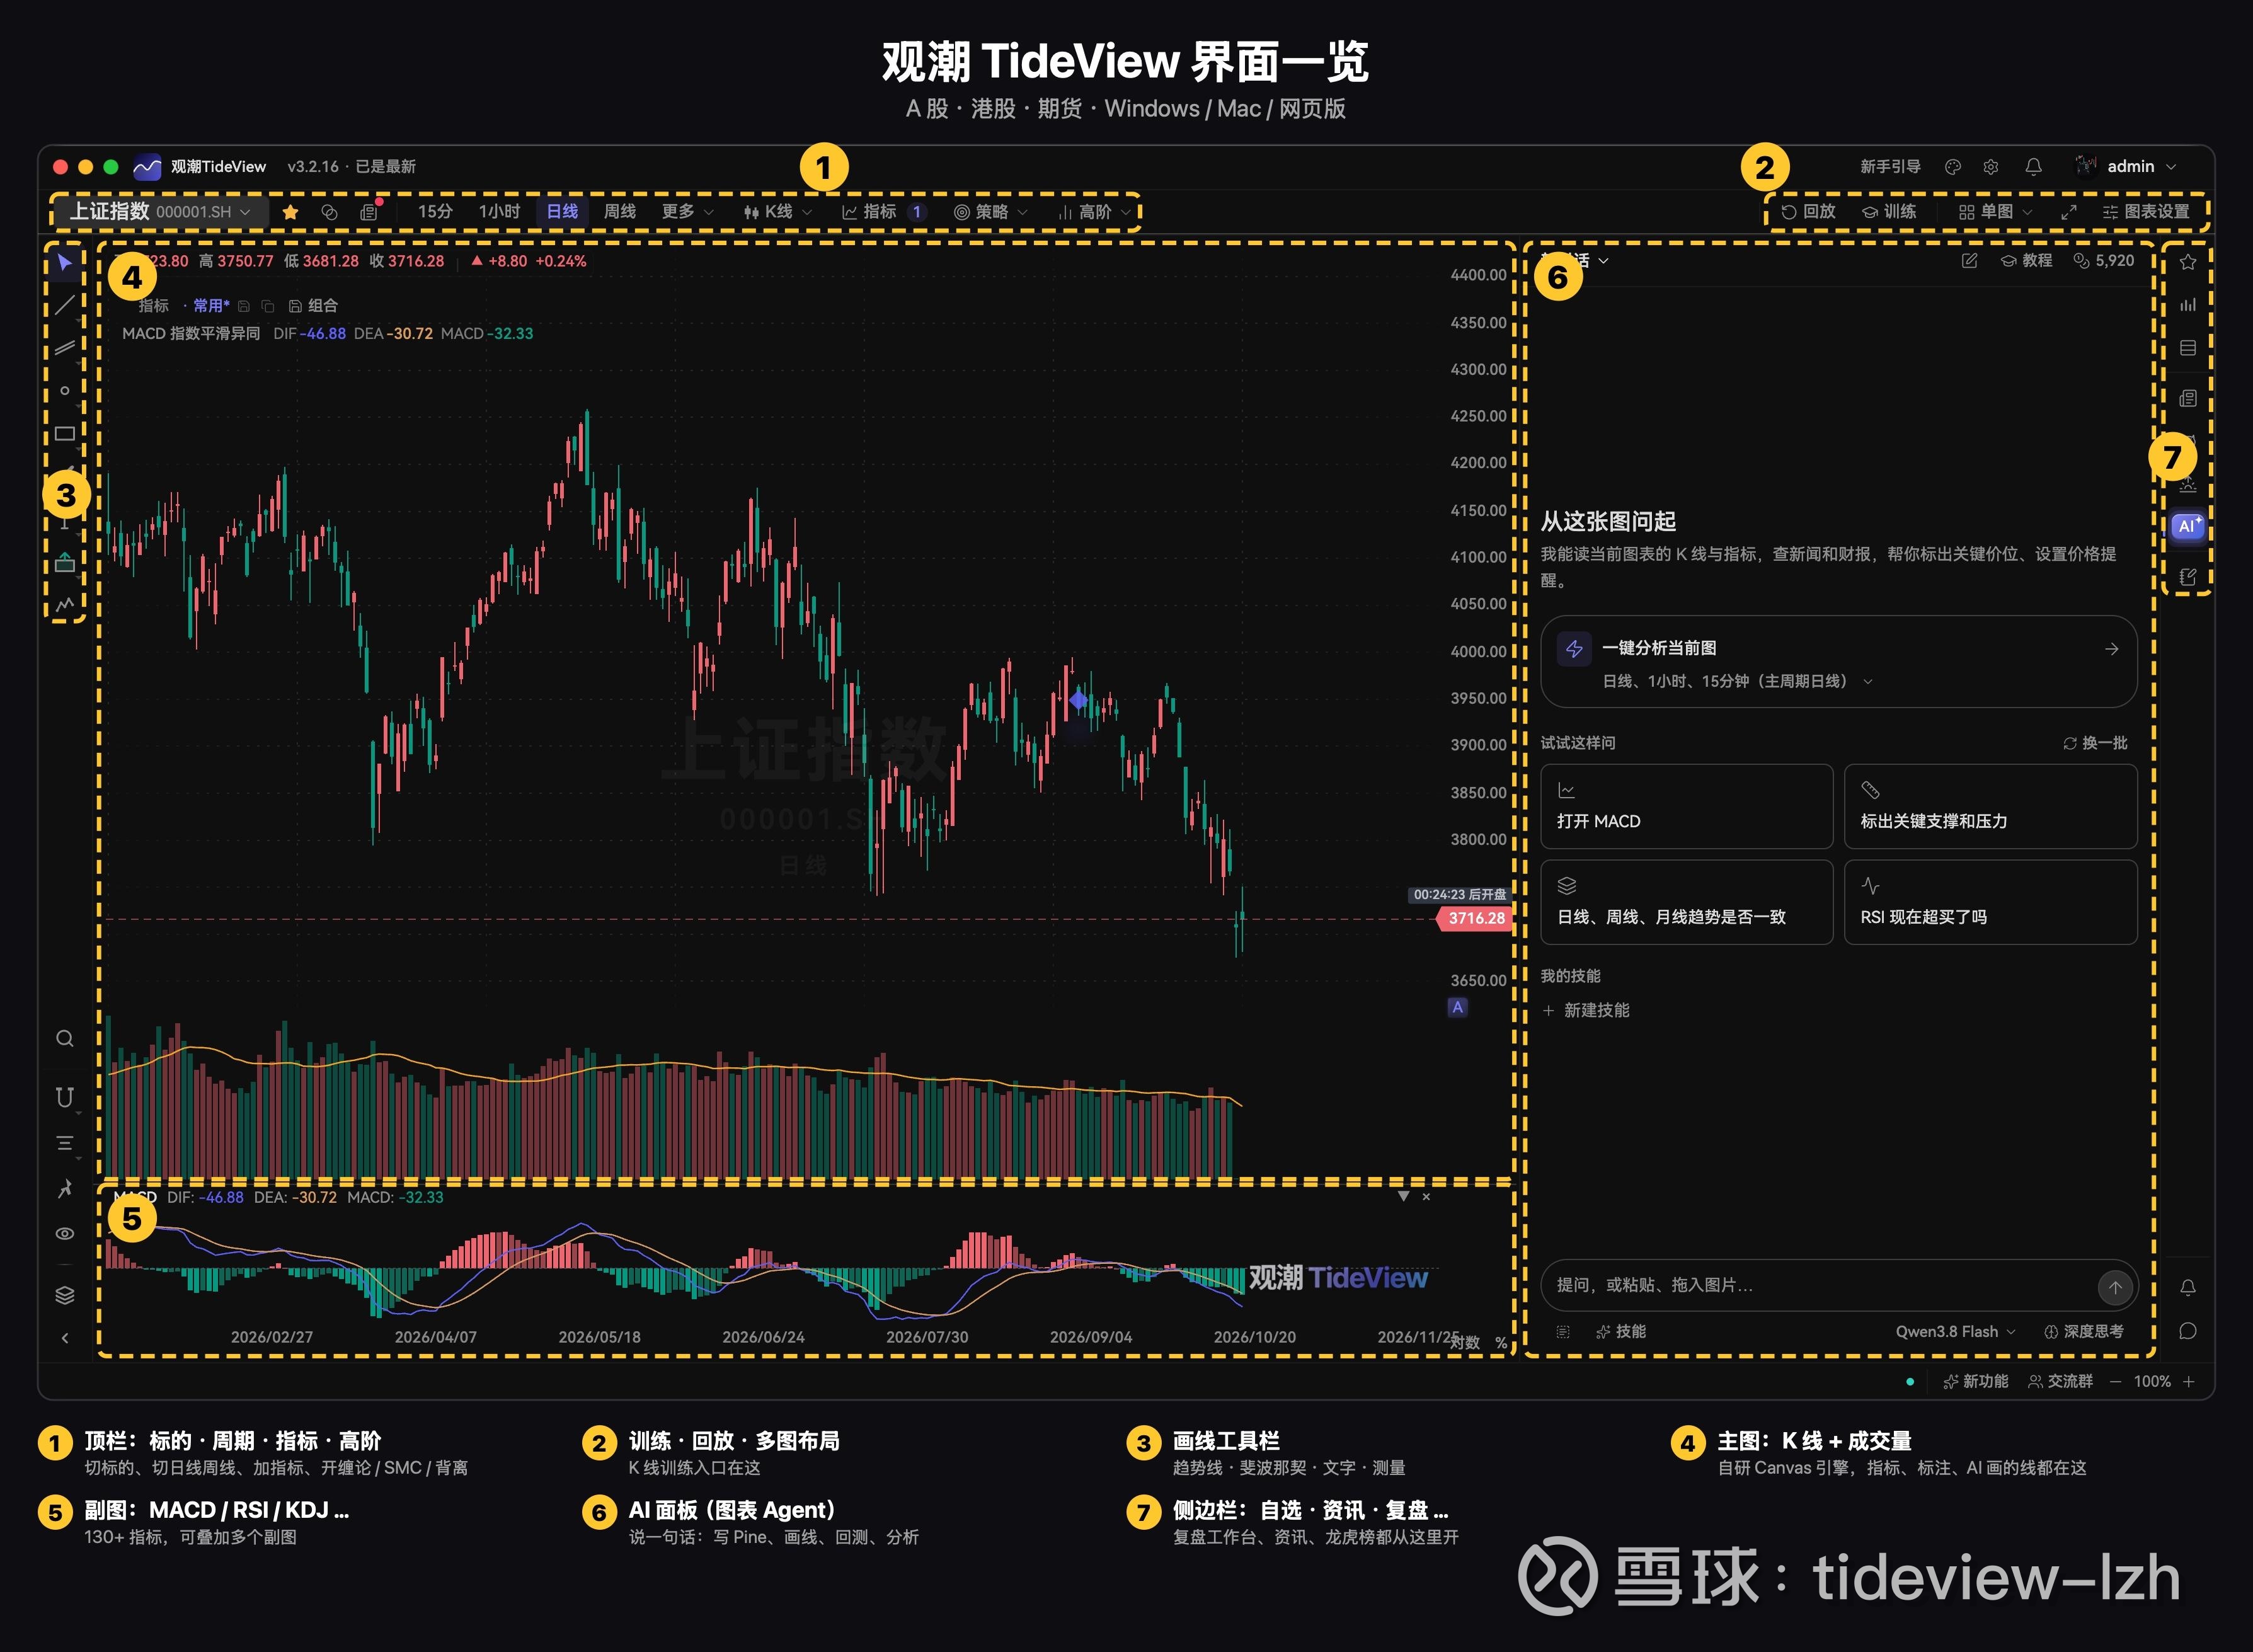
Task: Switch to the 1小时 timeframe
Action: pos(499,212)
